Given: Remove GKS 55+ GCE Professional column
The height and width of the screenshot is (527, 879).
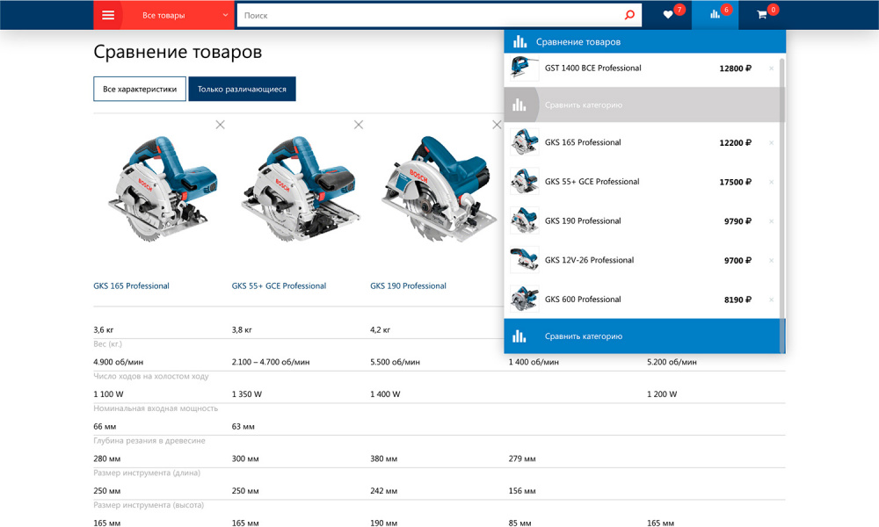Looking at the screenshot, I should coord(359,125).
